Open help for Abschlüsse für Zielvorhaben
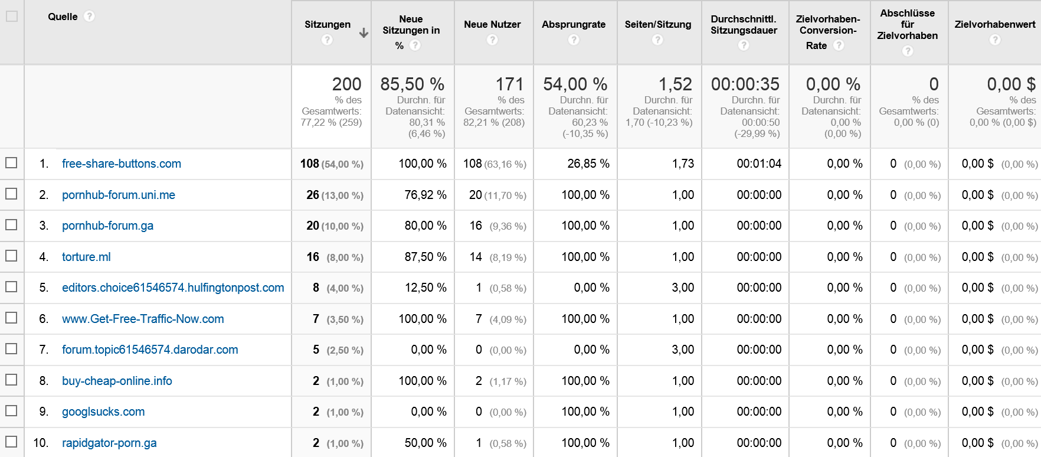The width and height of the screenshot is (1041, 457). (x=908, y=51)
